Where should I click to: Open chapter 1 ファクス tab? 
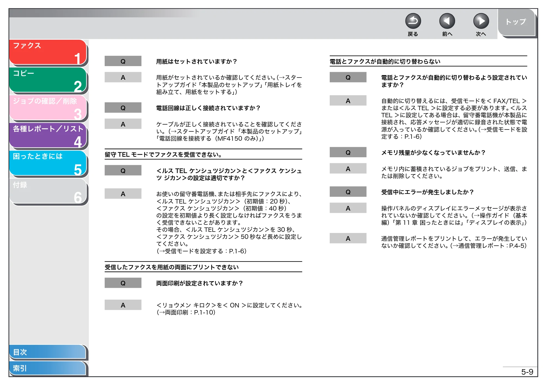point(48,52)
